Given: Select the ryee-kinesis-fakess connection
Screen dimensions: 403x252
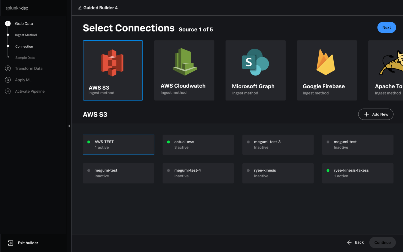Looking at the screenshot, I should pyautogui.click(x=358, y=173).
